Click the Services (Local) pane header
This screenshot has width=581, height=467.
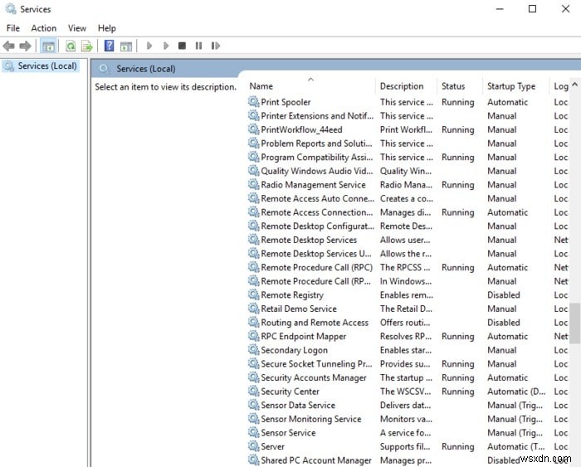(x=146, y=69)
